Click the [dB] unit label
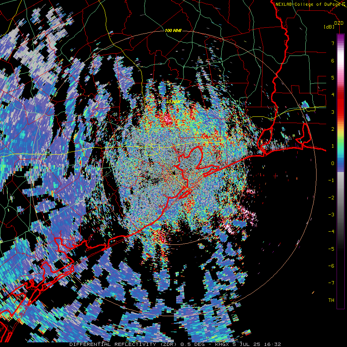The width and height of the screenshot is (347, 347). pos(329,27)
